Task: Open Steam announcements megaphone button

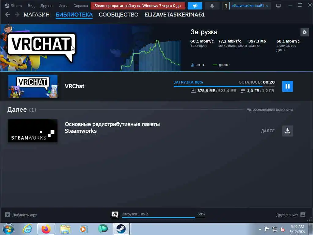Action: click(195, 6)
